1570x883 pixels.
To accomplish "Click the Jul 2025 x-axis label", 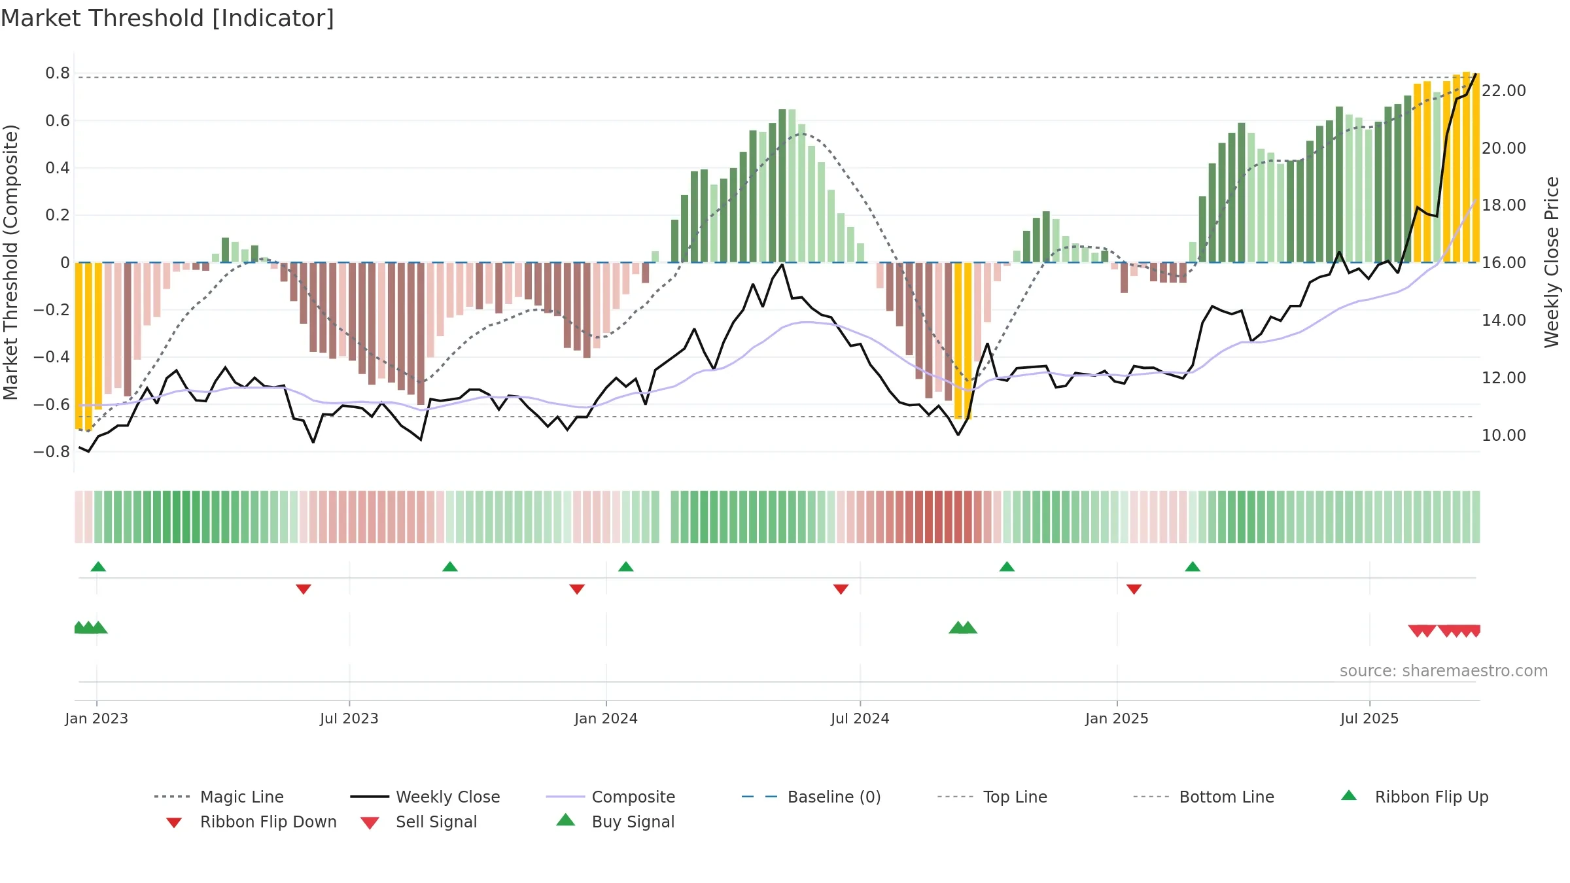I will 1370,718.
